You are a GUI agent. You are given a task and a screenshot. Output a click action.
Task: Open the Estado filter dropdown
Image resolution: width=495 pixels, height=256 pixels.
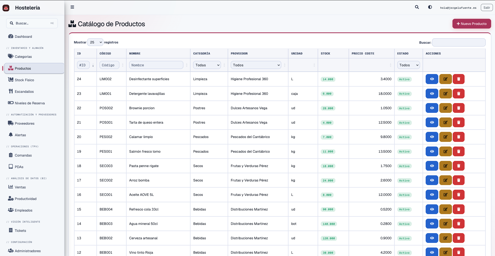[x=408, y=65]
